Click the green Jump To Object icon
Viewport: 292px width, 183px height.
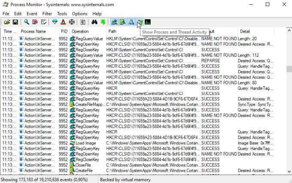103,22
